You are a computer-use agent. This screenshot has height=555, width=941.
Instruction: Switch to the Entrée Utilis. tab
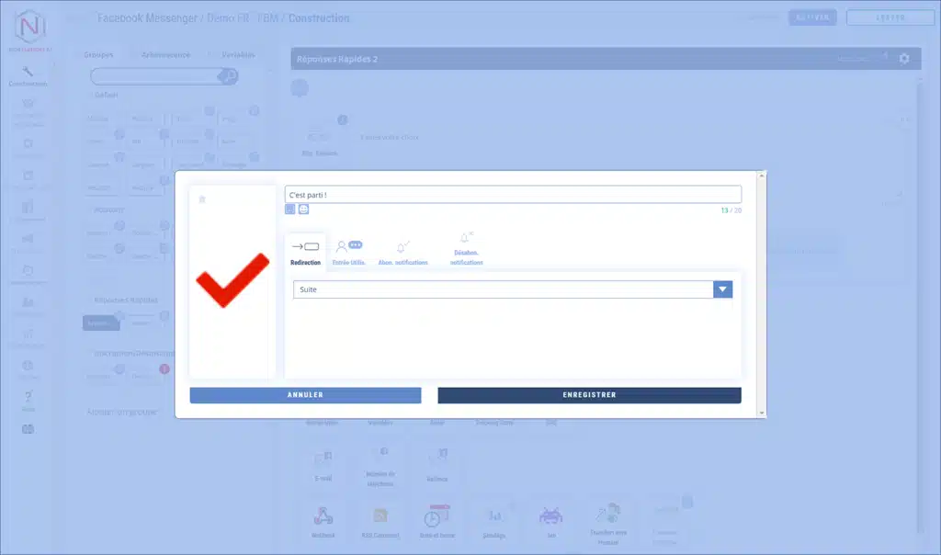(349, 251)
